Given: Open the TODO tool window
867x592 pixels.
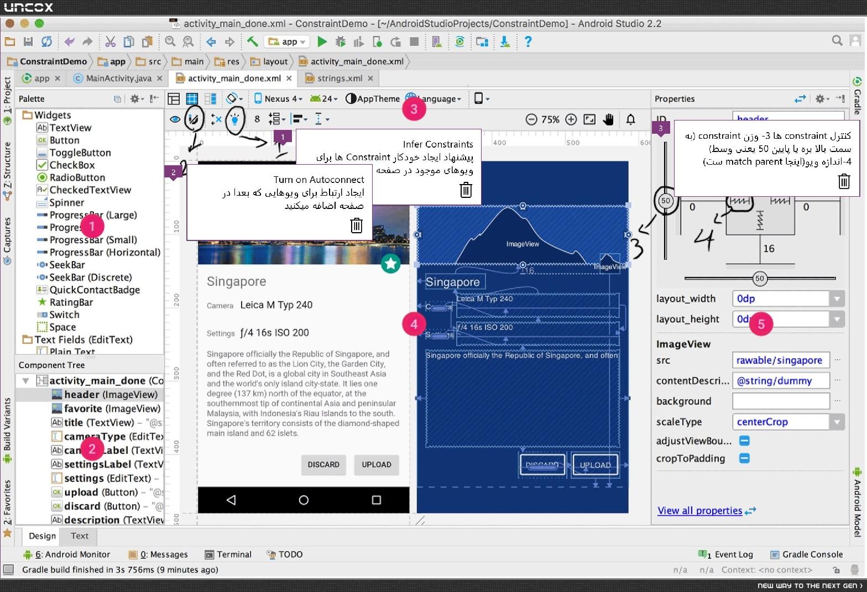Looking at the screenshot, I should click(284, 554).
